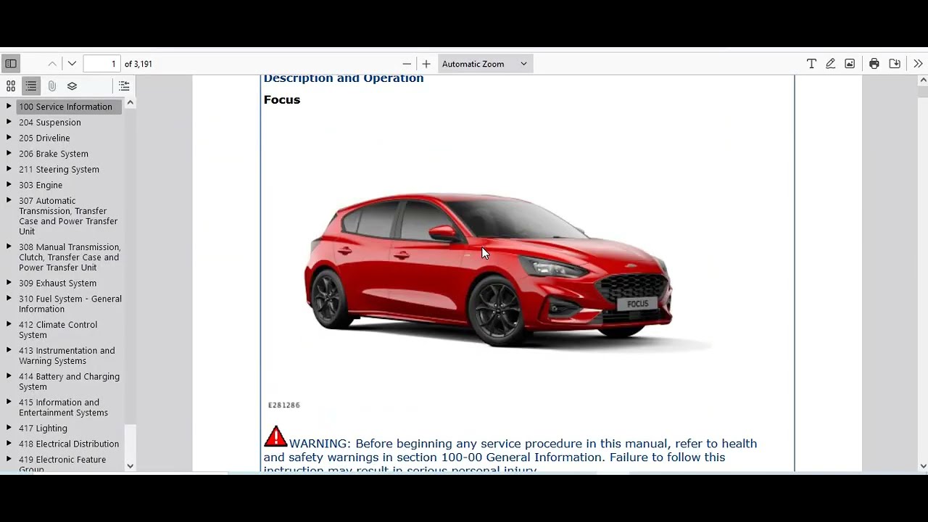Go to next page arrow

click(72, 64)
